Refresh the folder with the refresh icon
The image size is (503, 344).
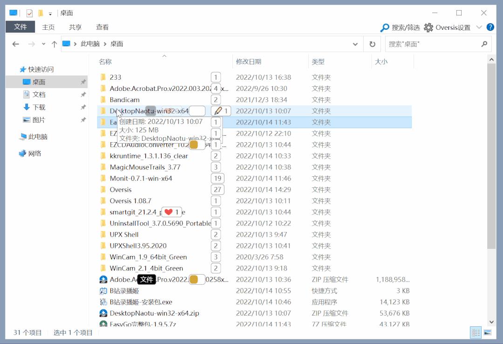pyautogui.click(x=371, y=43)
